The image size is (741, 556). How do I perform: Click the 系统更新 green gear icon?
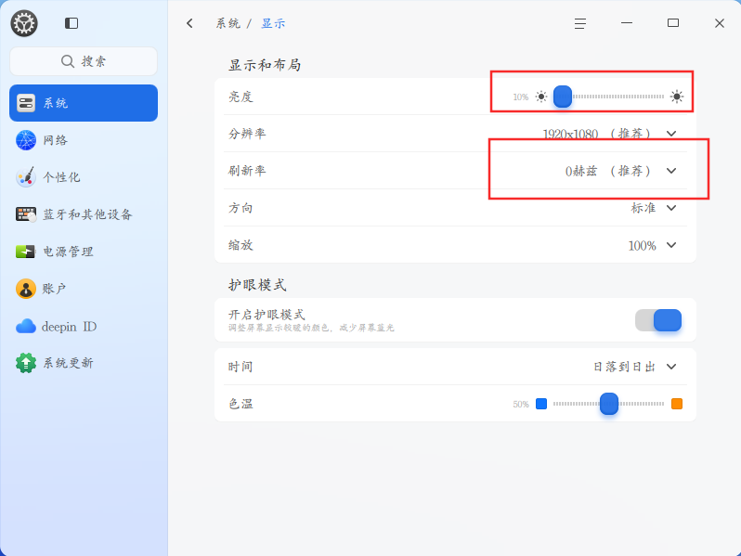coord(26,363)
